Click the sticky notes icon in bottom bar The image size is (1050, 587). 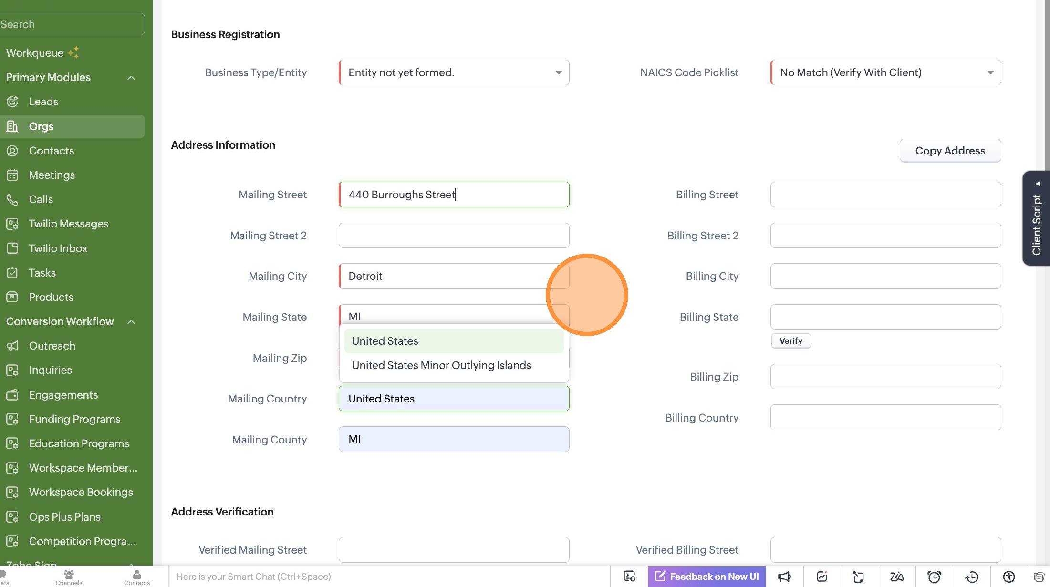click(x=859, y=577)
